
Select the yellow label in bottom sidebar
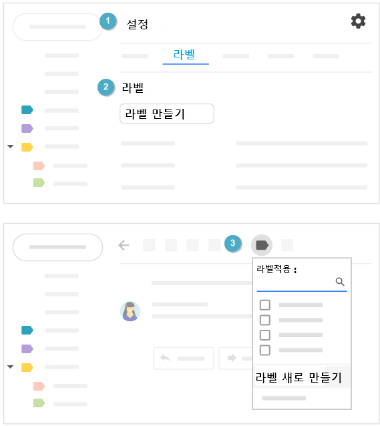(27, 367)
